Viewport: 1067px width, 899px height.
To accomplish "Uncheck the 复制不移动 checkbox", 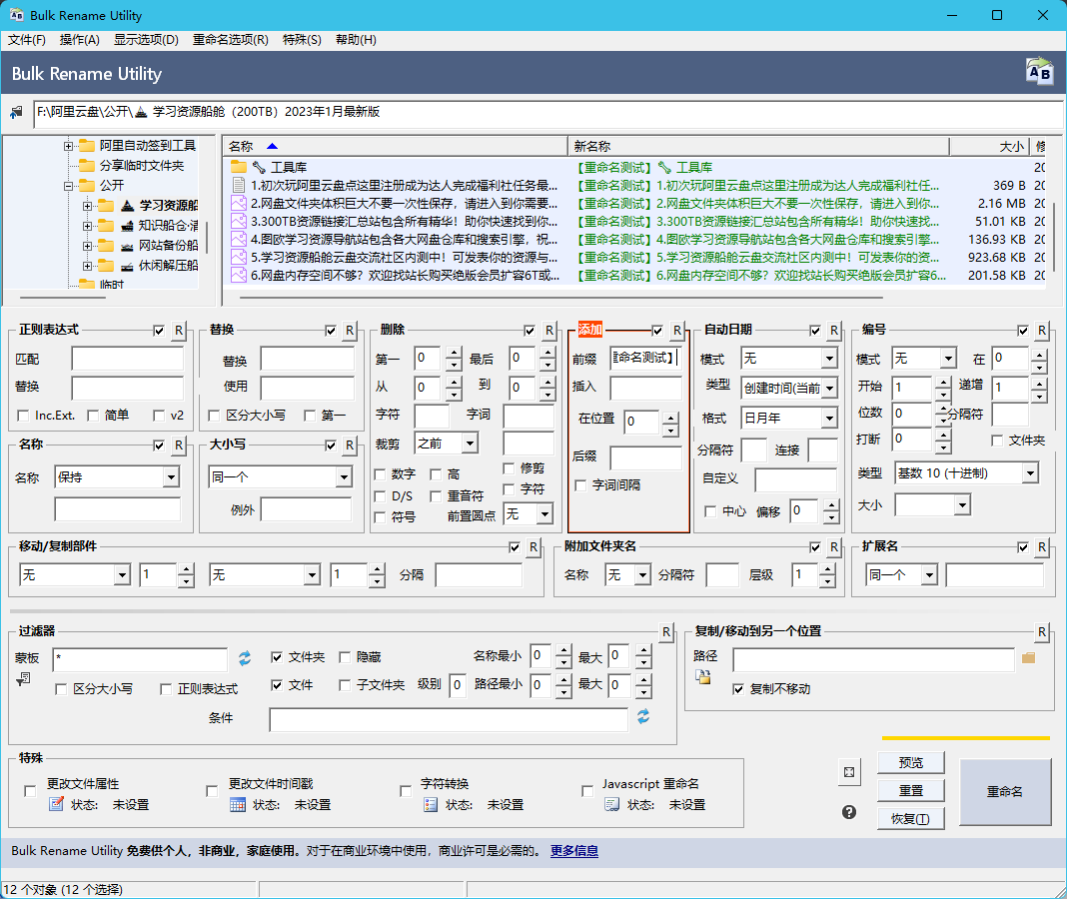I will point(738,689).
